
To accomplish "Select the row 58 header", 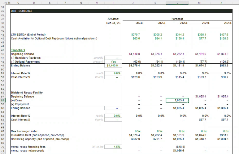I will [2, 100].
